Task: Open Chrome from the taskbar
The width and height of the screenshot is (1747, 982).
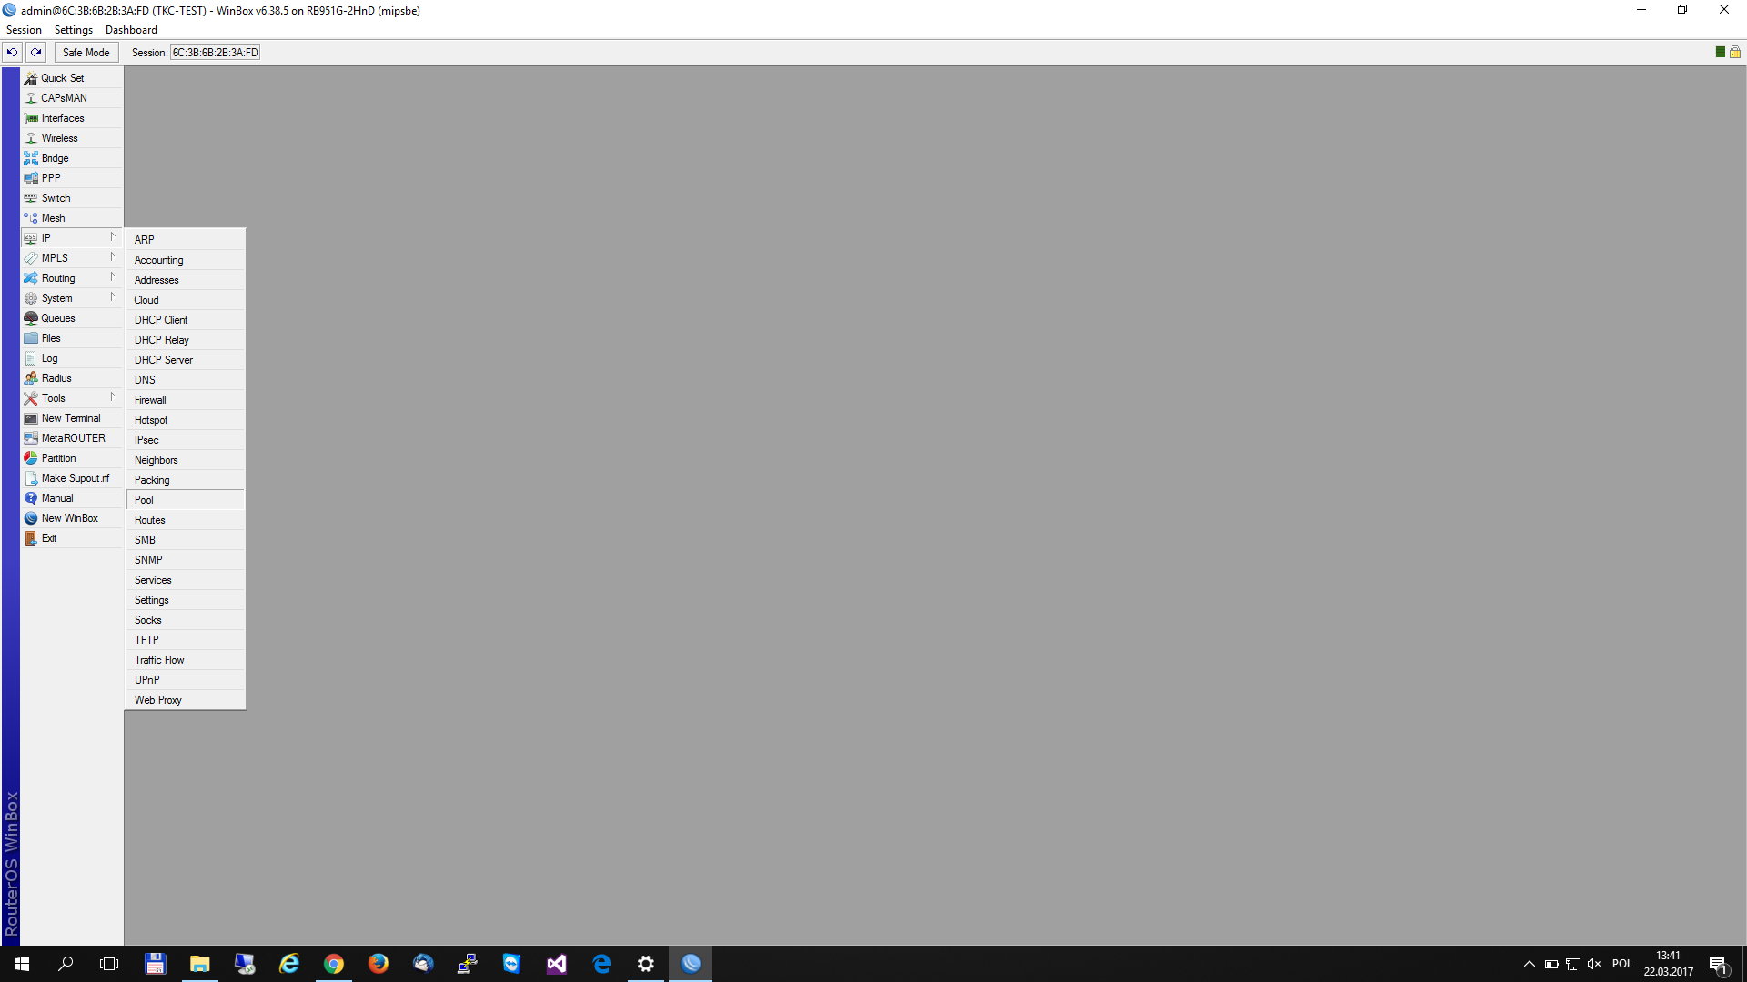Action: coord(334,964)
